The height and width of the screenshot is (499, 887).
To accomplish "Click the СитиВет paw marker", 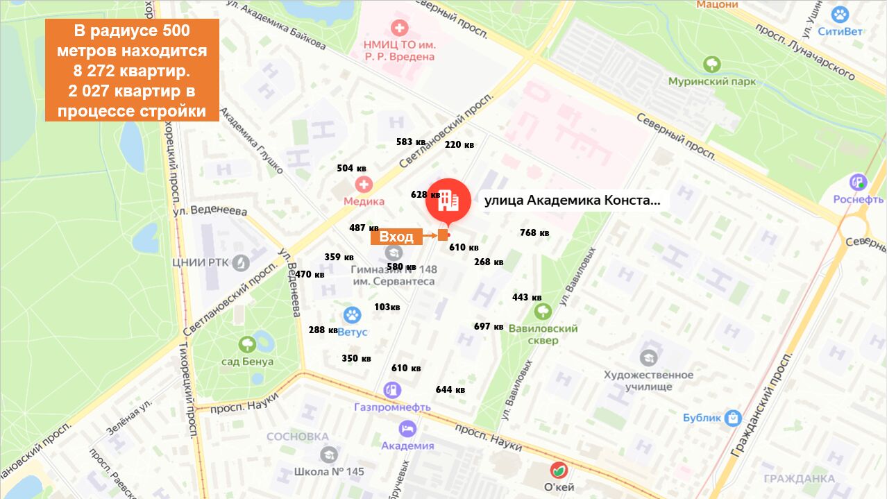I will click(x=840, y=14).
